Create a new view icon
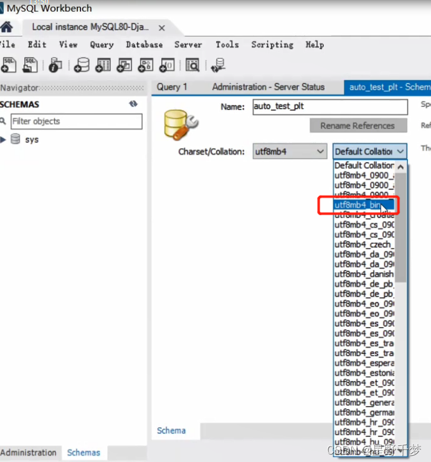This screenshot has height=462, width=431. click(125, 65)
